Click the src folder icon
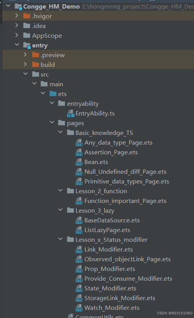Viewport: 194px width, 318px height. click(36, 74)
